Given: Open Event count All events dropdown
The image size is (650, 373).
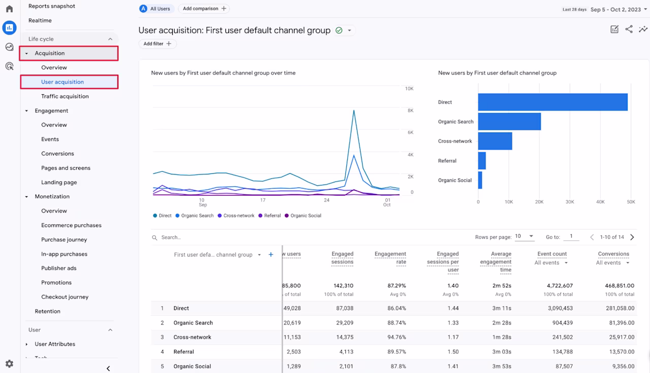Looking at the screenshot, I should pyautogui.click(x=551, y=263).
